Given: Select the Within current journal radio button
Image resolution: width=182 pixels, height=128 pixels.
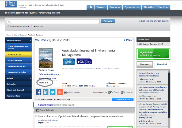Looking at the screenshot, I should [8, 26].
